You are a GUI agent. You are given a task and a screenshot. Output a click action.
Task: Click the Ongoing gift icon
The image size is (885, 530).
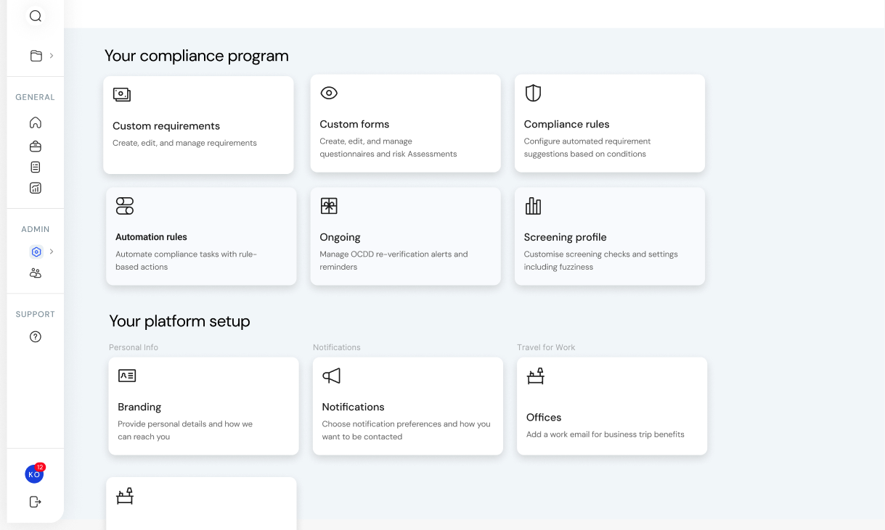(x=329, y=206)
